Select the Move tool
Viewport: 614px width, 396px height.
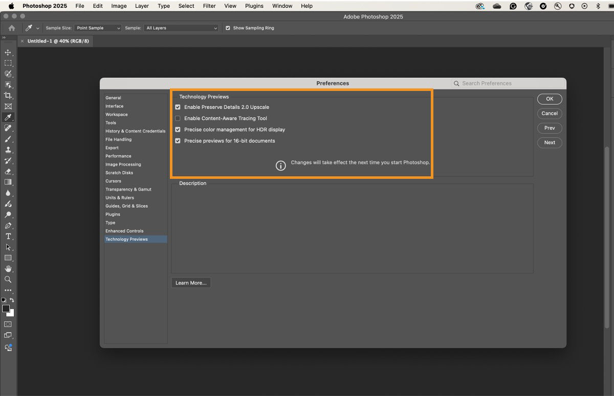8,52
